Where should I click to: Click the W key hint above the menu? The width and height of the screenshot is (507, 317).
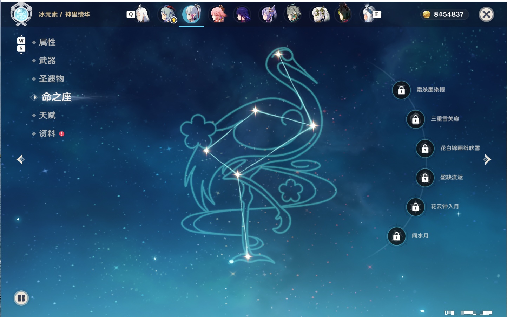click(x=21, y=41)
